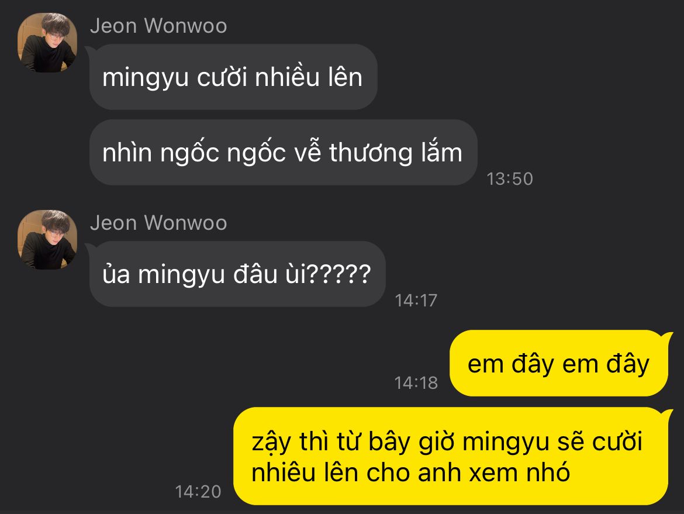The height and width of the screenshot is (514, 684).
Task: Click the 14:18 timestamp
Action: [416, 382]
